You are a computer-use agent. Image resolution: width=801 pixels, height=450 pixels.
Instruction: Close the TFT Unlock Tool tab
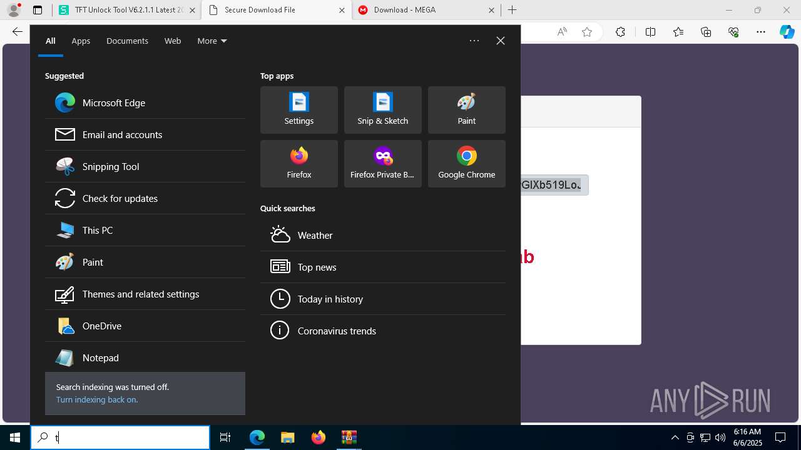[192, 10]
